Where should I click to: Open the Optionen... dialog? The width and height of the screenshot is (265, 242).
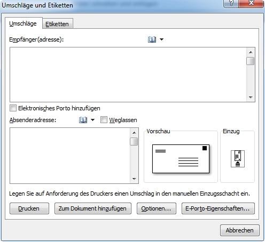tap(157, 208)
